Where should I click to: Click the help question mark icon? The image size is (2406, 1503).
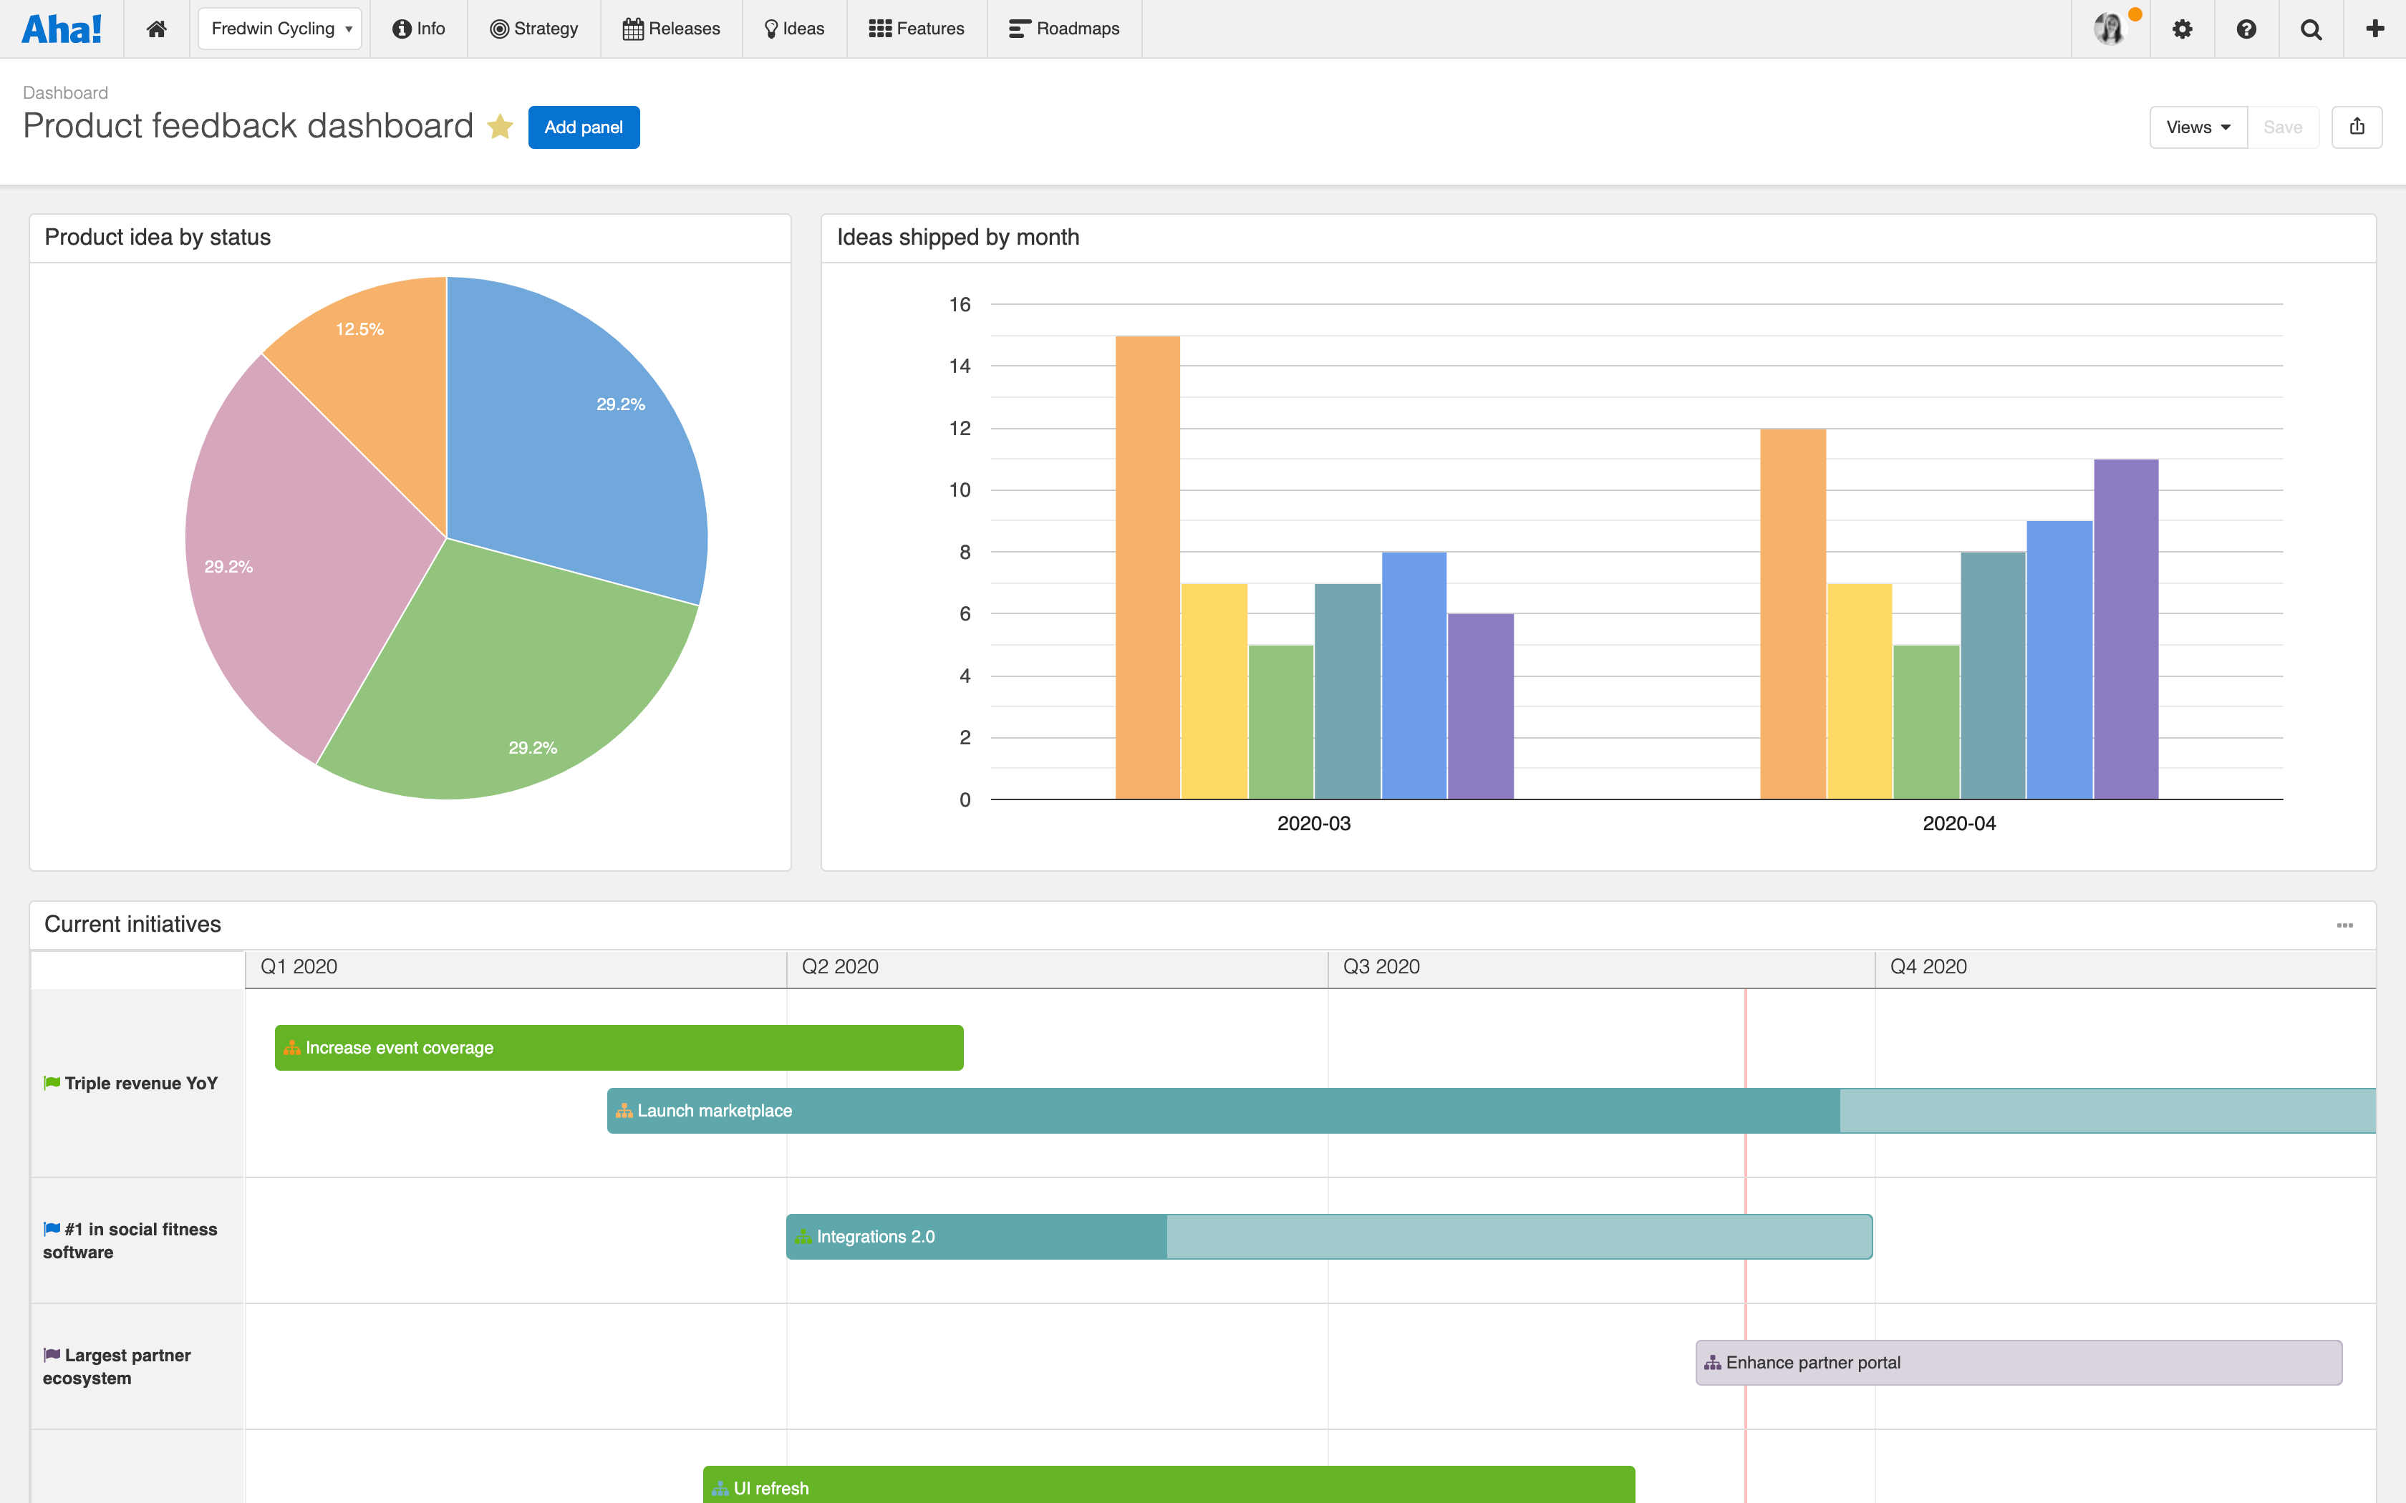(2247, 28)
